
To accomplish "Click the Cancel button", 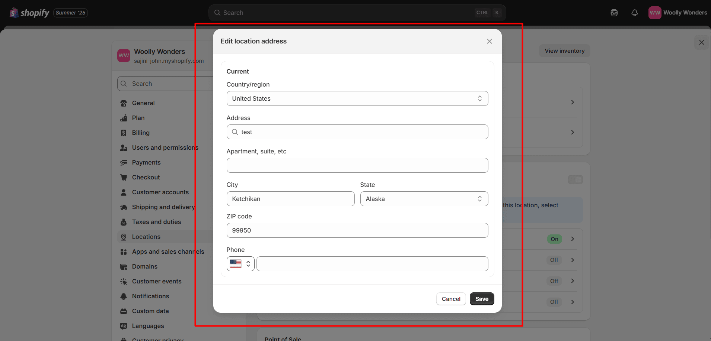I will coord(451,299).
